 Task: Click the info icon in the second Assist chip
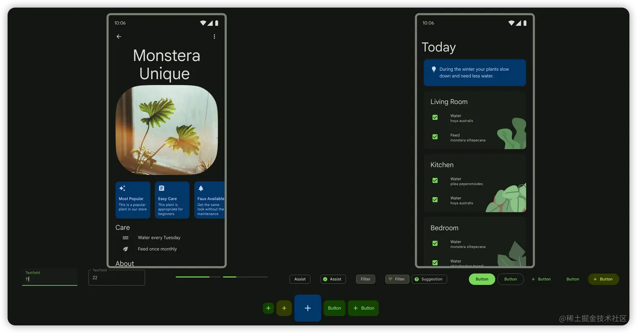pos(325,279)
